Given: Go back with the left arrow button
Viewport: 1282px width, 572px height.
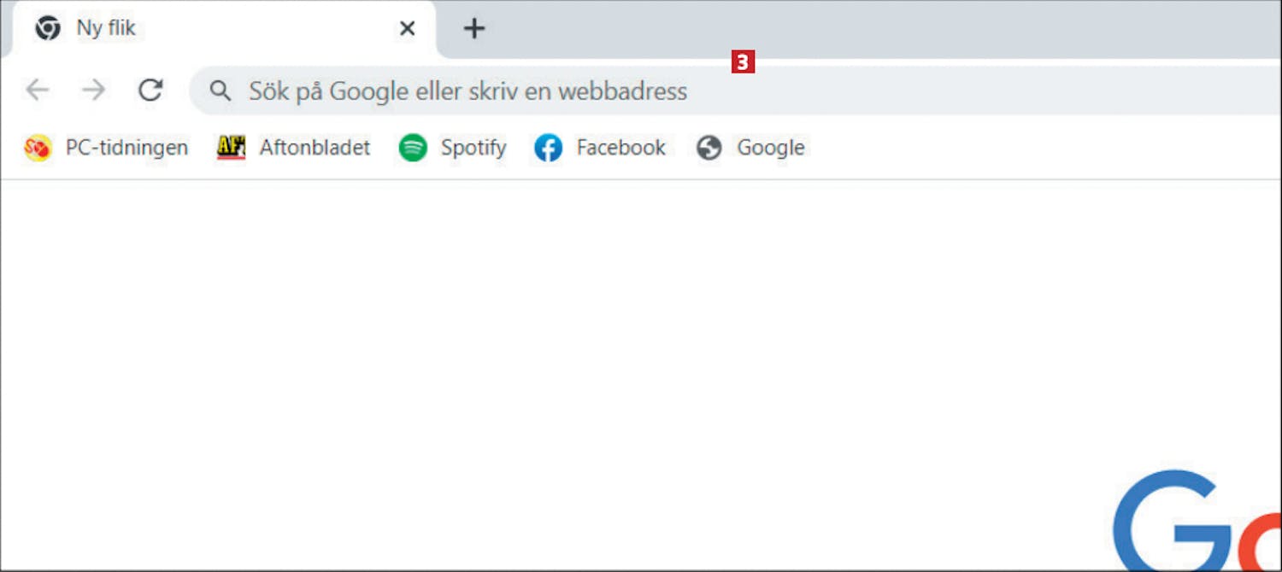Looking at the screenshot, I should click(x=37, y=90).
